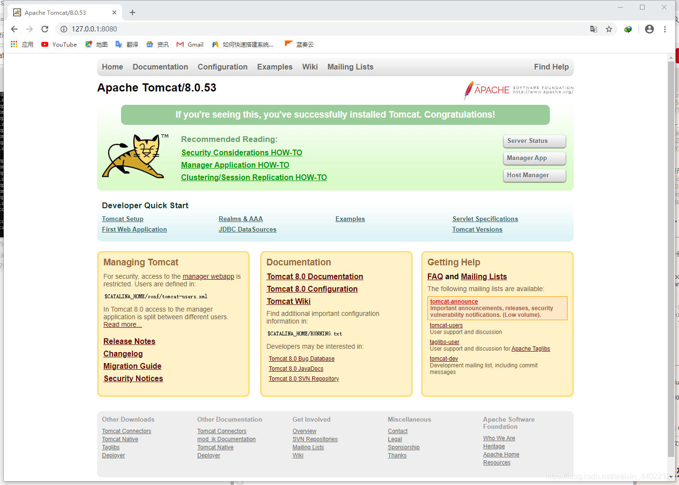Click the Server Status button
The height and width of the screenshot is (485, 679).
[534, 141]
